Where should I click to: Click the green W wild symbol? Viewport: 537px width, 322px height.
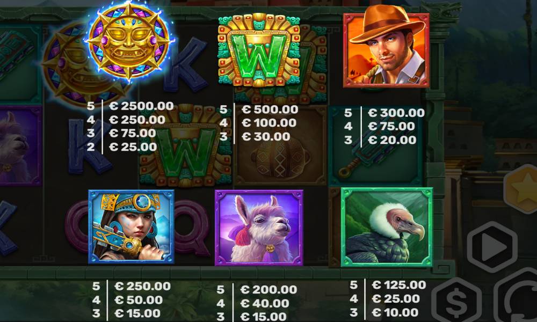259,50
